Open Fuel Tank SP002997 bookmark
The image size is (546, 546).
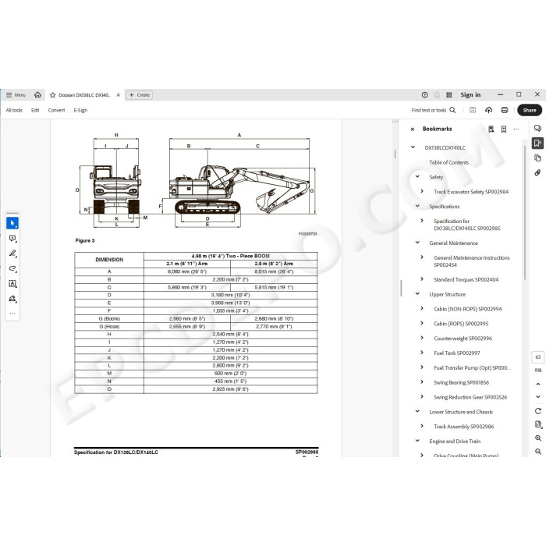pos(456,353)
